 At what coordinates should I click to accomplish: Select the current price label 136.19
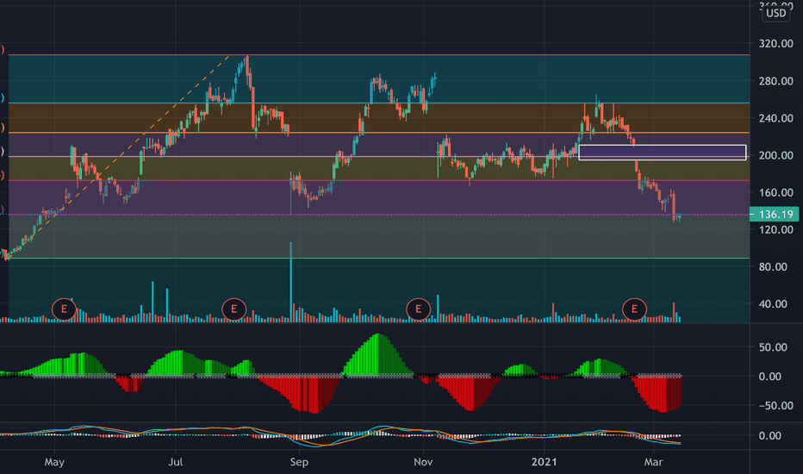pos(774,215)
